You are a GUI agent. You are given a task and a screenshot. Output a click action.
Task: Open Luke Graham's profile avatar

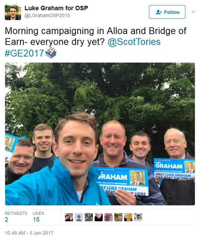point(13,12)
